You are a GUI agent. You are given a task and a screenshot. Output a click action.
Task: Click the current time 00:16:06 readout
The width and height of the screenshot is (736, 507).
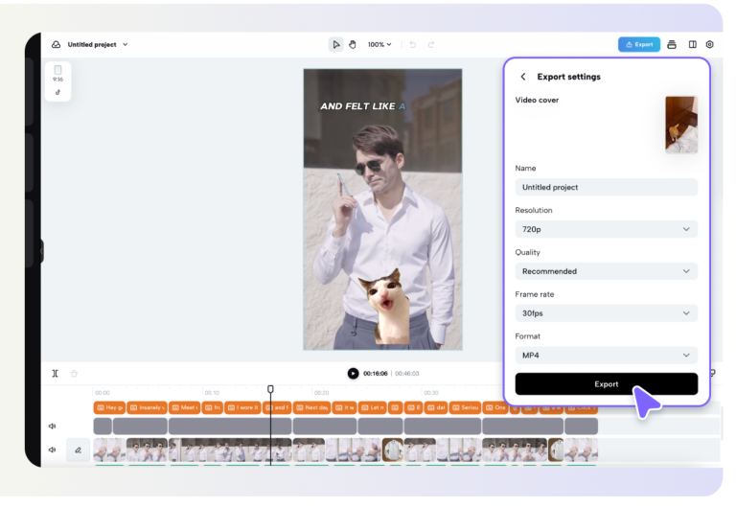click(376, 374)
